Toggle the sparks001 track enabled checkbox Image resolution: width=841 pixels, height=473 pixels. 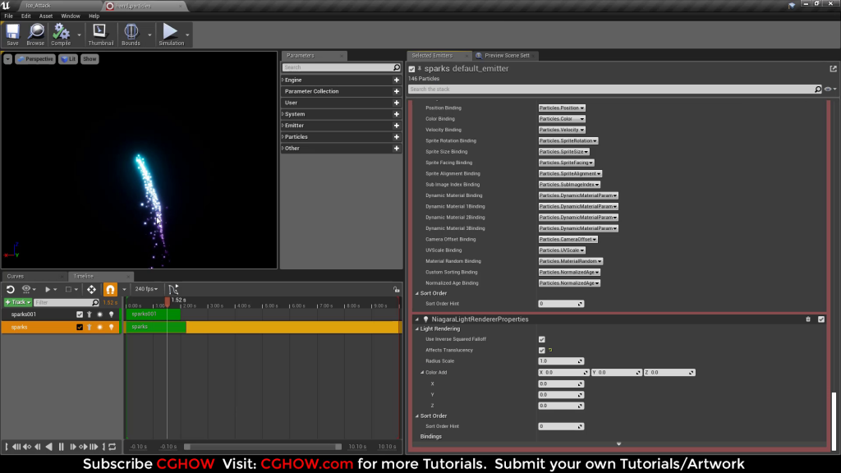coord(80,315)
